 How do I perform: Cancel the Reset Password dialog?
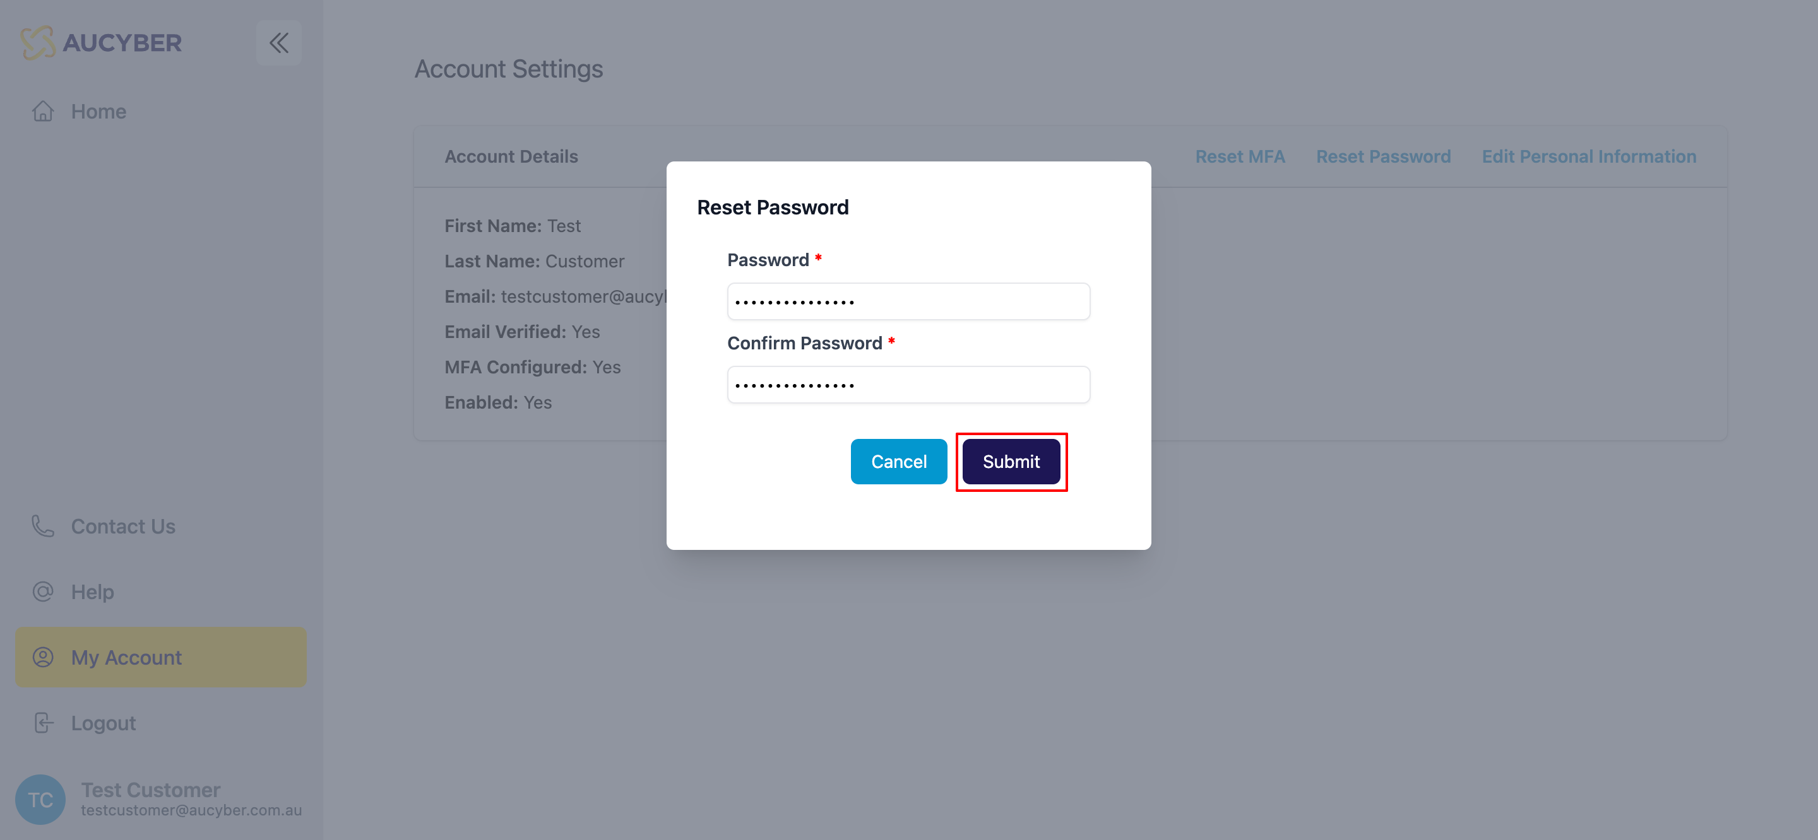pyautogui.click(x=898, y=461)
